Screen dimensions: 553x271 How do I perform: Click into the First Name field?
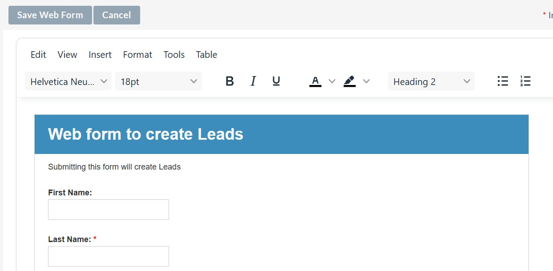[109, 210]
